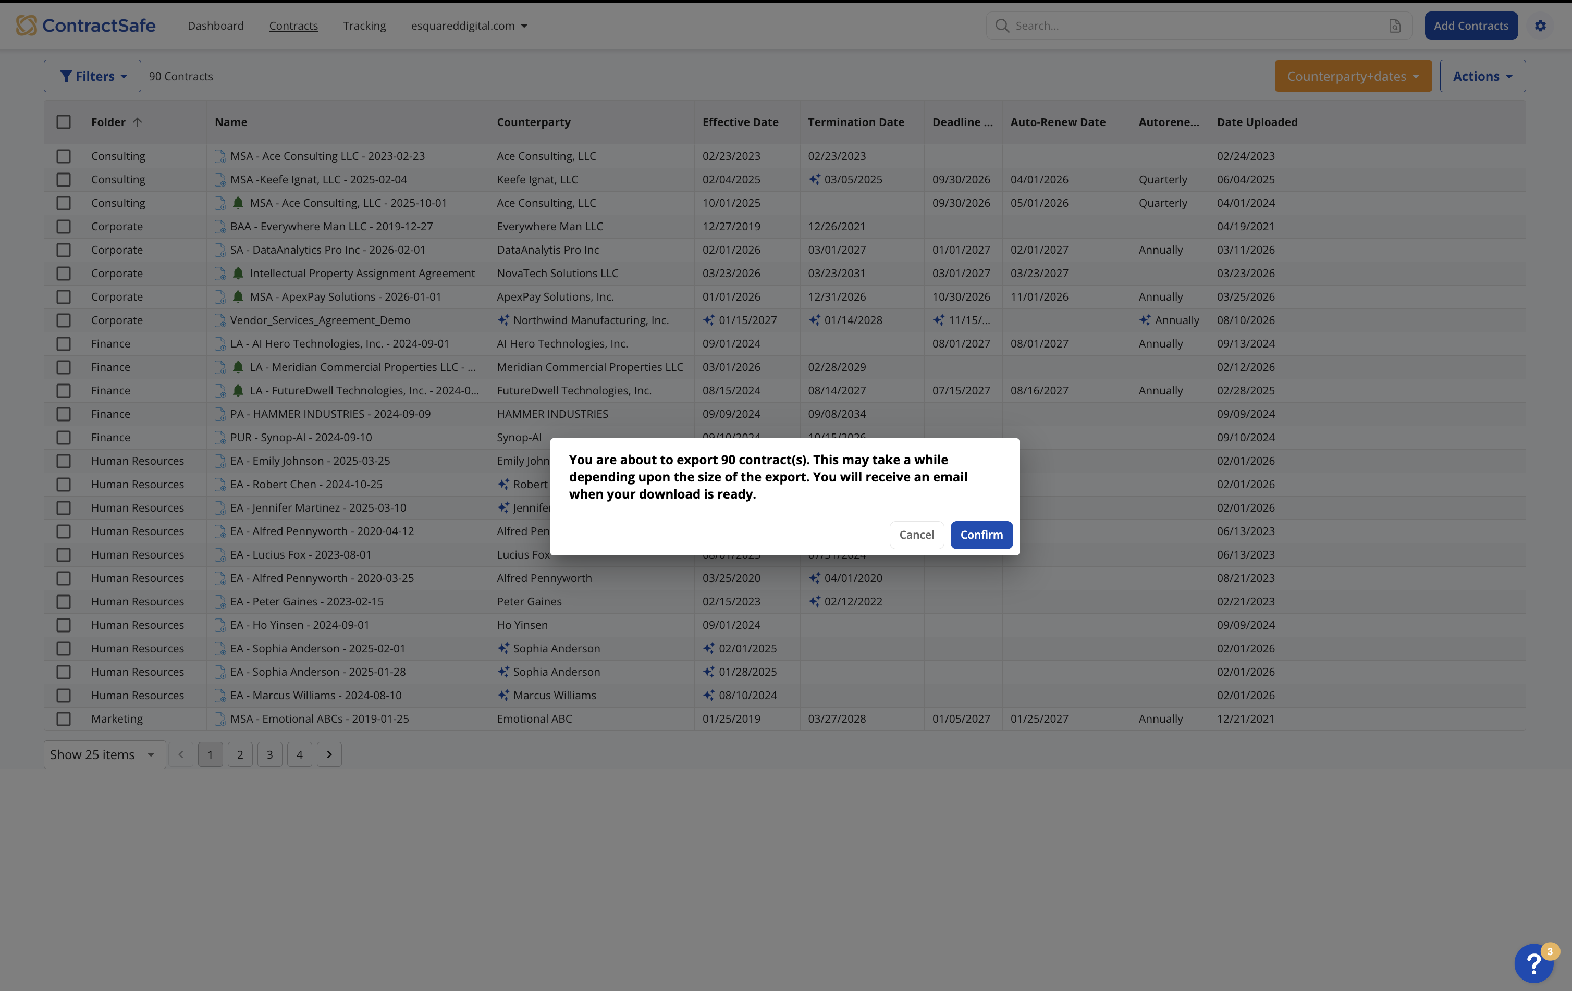The height and width of the screenshot is (991, 1572).
Task: Select page 1 in pagination
Action: coord(210,755)
